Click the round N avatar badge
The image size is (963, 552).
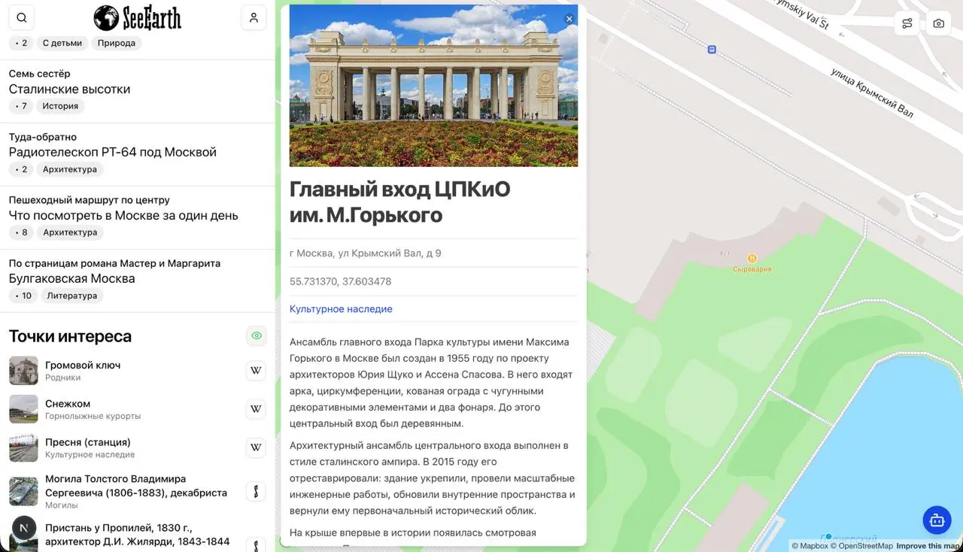click(x=24, y=528)
